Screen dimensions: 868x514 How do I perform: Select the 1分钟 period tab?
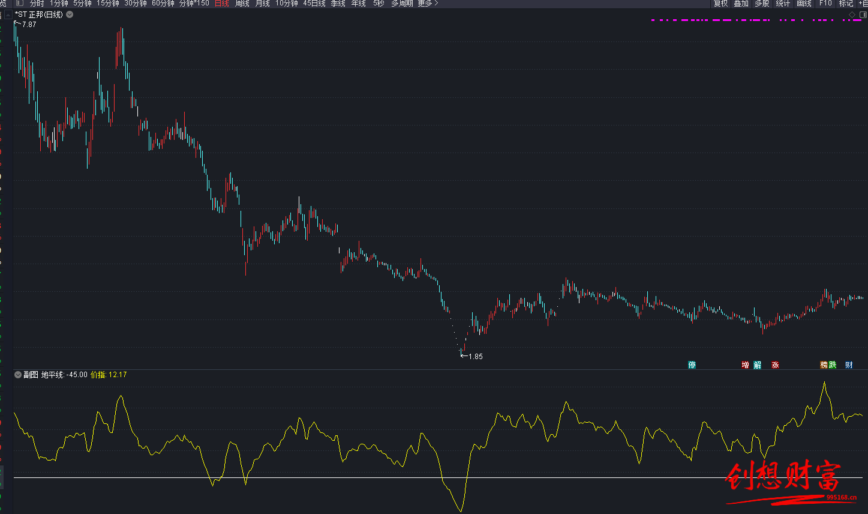[59, 4]
